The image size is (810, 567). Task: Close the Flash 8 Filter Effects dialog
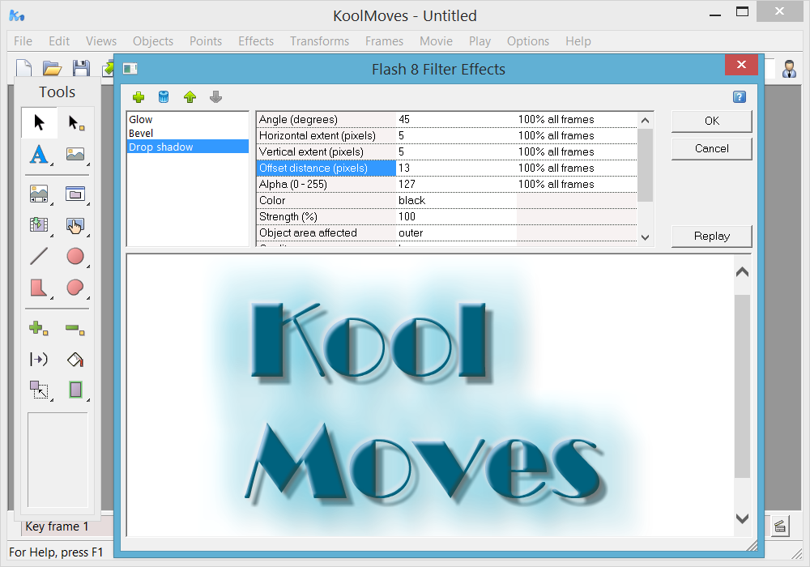coord(741,65)
